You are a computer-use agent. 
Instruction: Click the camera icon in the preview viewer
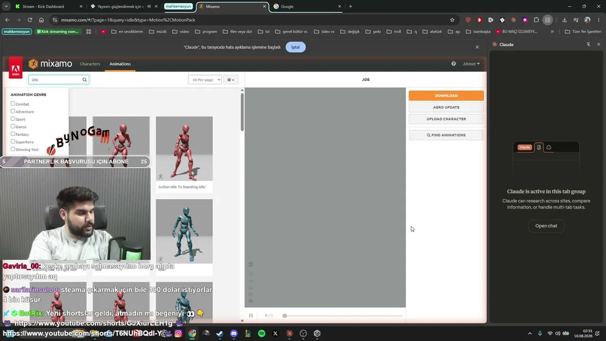pos(251,301)
